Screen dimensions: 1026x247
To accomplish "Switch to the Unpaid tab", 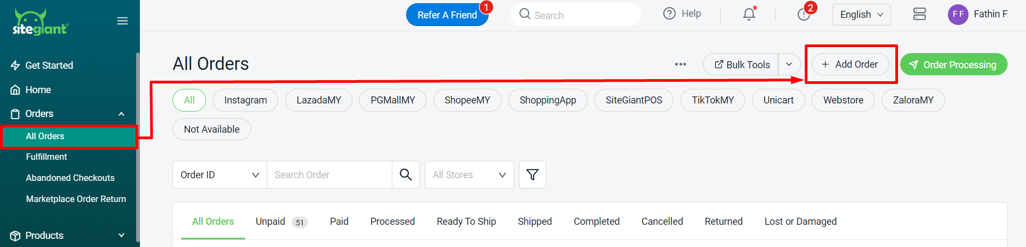I will 271,222.
